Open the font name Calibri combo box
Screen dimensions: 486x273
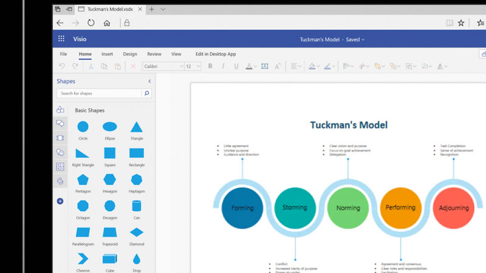[163, 66]
